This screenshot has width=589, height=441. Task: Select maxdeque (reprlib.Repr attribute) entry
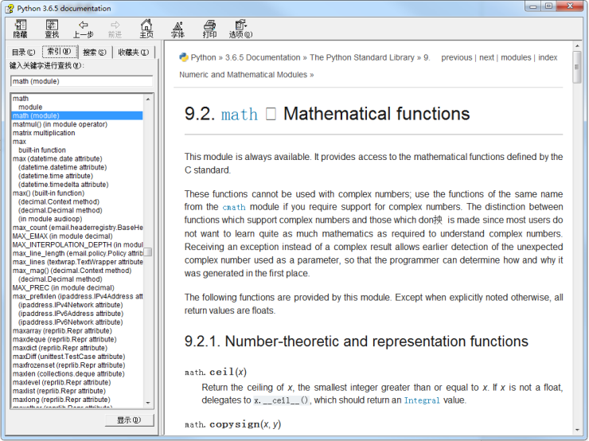[64, 340]
